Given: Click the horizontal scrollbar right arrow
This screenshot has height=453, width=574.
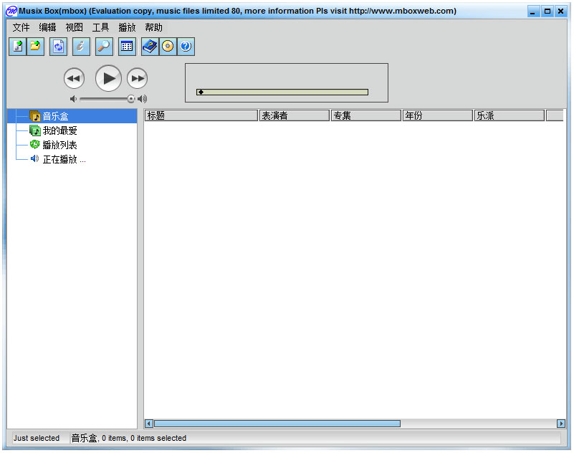Looking at the screenshot, I should pos(561,424).
